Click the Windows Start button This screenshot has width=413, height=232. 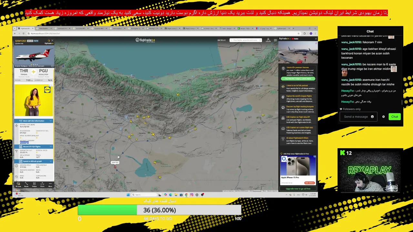click(128, 195)
